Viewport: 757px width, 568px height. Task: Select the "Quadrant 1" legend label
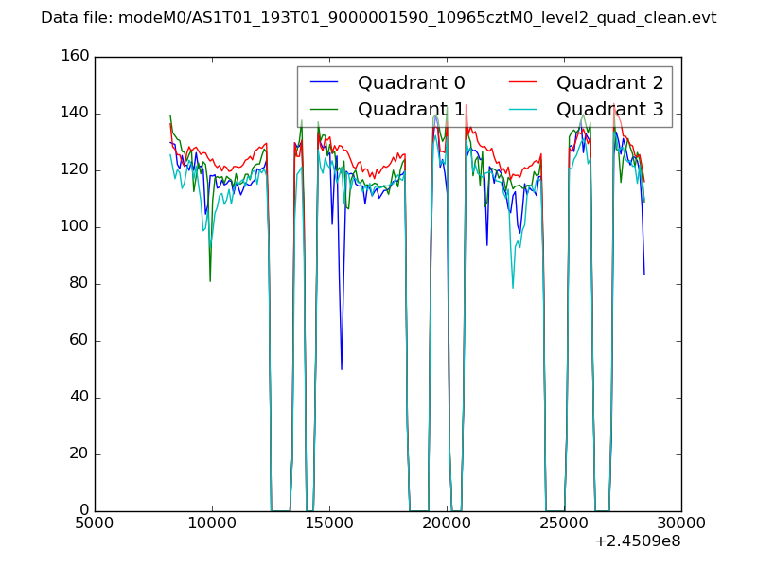[411, 110]
